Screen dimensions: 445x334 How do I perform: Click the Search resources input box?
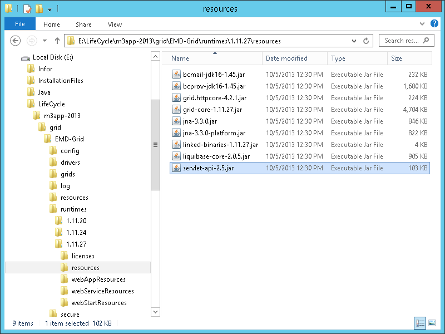coord(402,41)
